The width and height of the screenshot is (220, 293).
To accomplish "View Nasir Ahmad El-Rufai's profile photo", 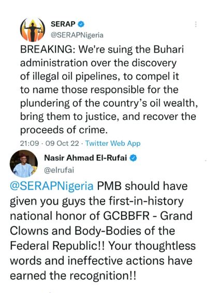I will 24,164.
